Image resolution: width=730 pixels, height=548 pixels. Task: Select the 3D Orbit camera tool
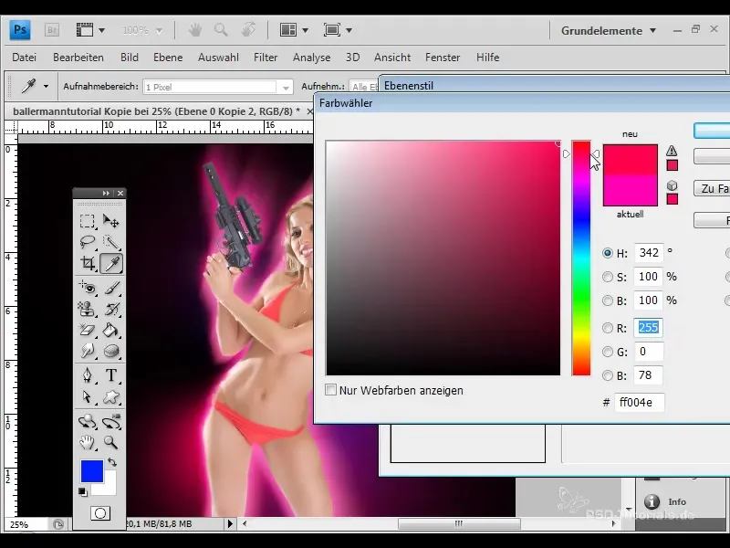[111, 422]
